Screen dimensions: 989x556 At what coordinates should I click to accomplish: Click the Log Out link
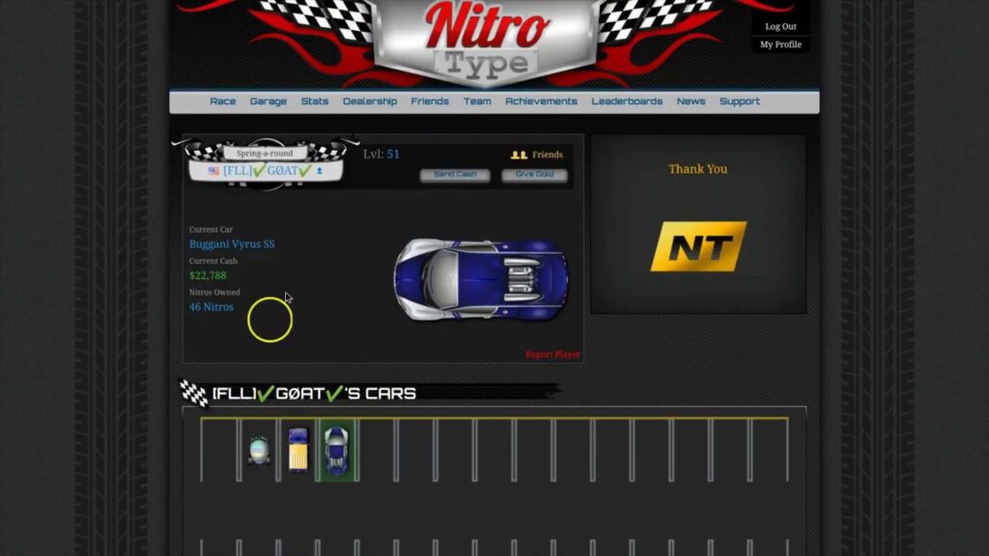780,26
